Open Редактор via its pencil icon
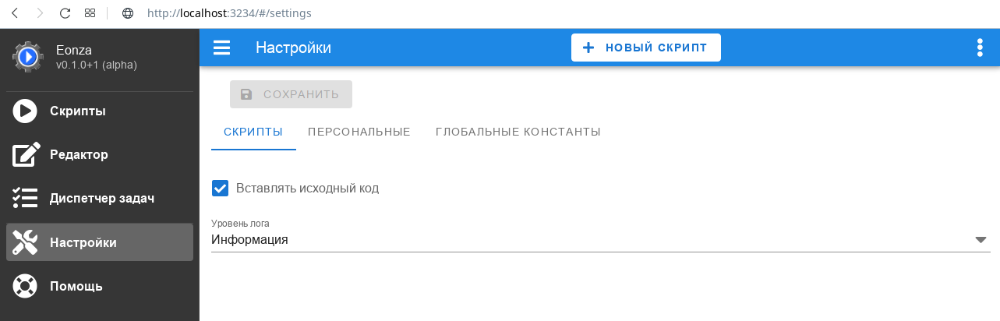Image resolution: width=1000 pixels, height=321 pixels. tap(26, 154)
